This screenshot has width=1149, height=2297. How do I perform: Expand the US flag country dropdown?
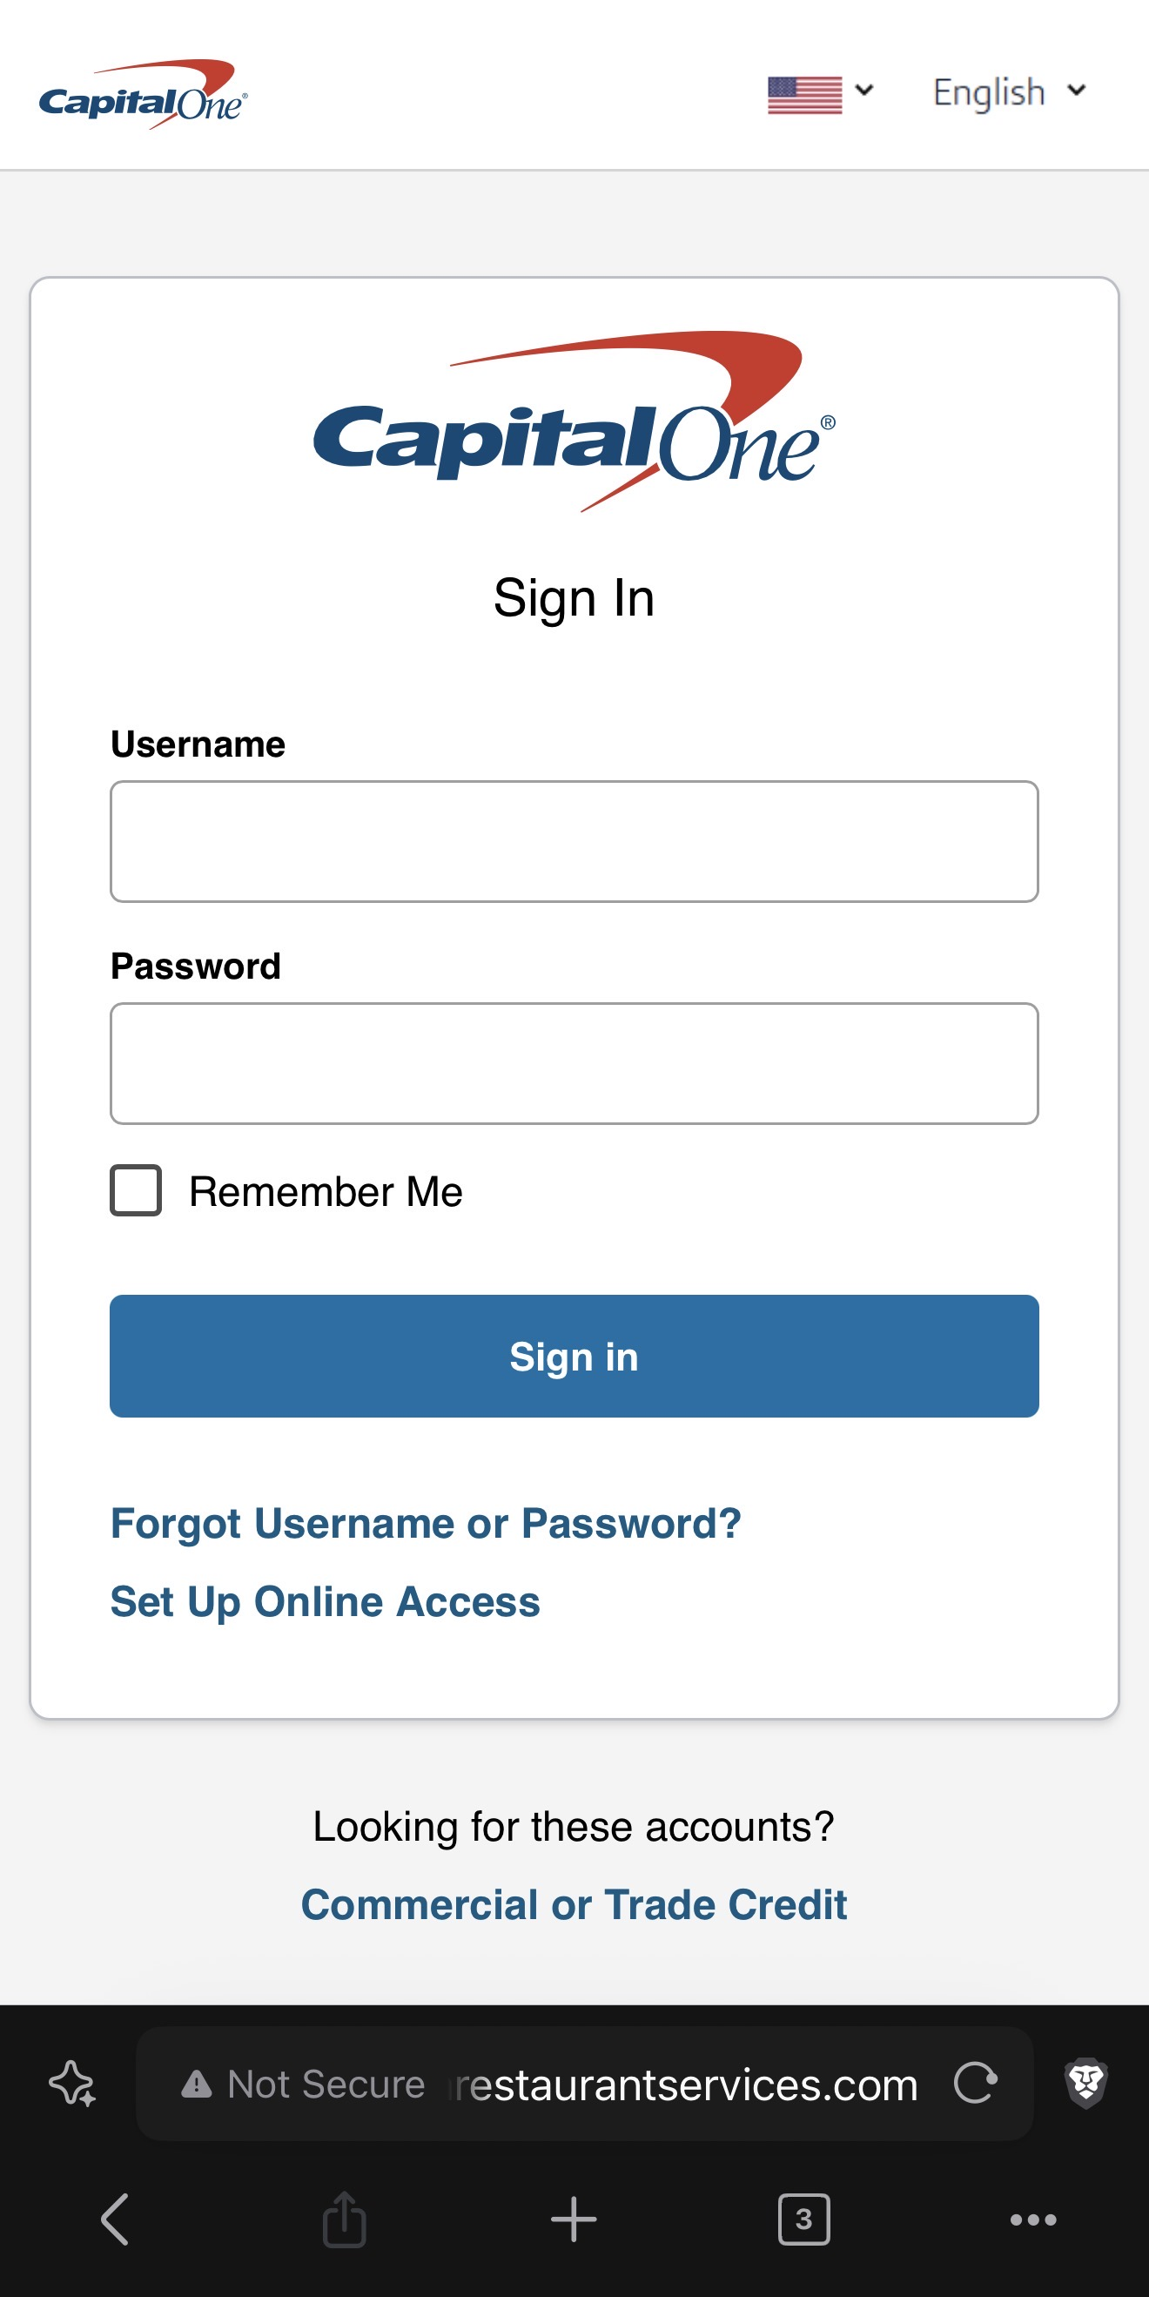820,93
